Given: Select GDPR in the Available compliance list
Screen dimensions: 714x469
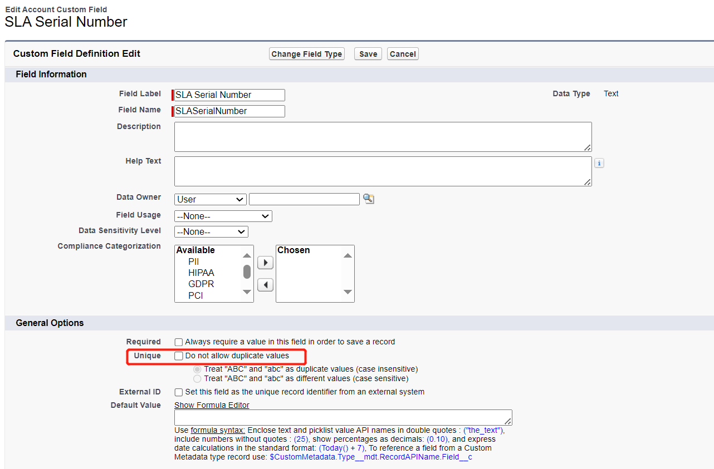Looking at the screenshot, I should [200, 284].
